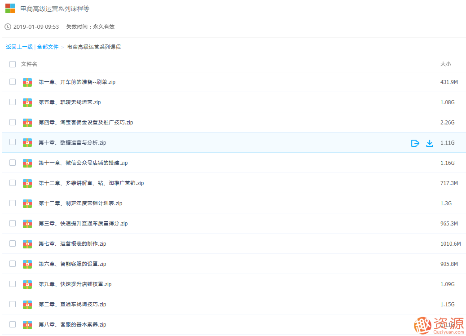This screenshot has height=336, width=466.
Task: Open file 第六章、智能客服的设置.zip
Action: [x=72, y=264]
